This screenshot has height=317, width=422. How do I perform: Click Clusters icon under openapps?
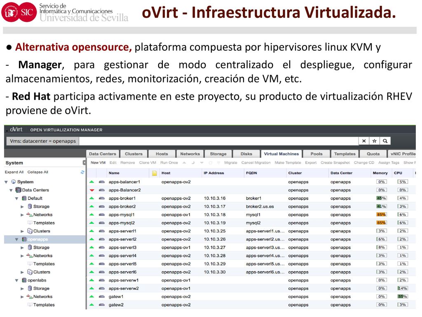(x=30, y=272)
